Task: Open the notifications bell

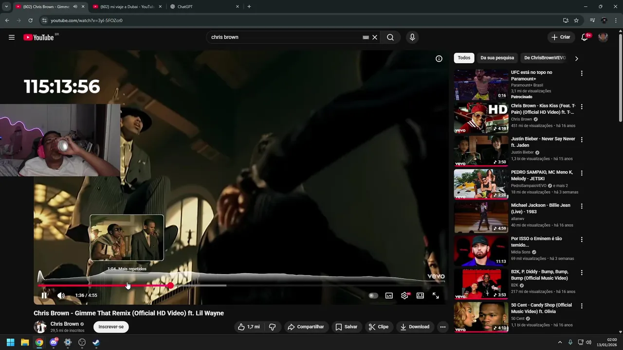Action: tap(585, 37)
